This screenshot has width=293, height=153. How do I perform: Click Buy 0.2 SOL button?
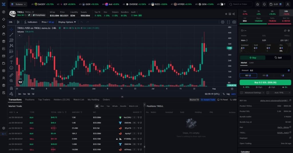[265, 82]
